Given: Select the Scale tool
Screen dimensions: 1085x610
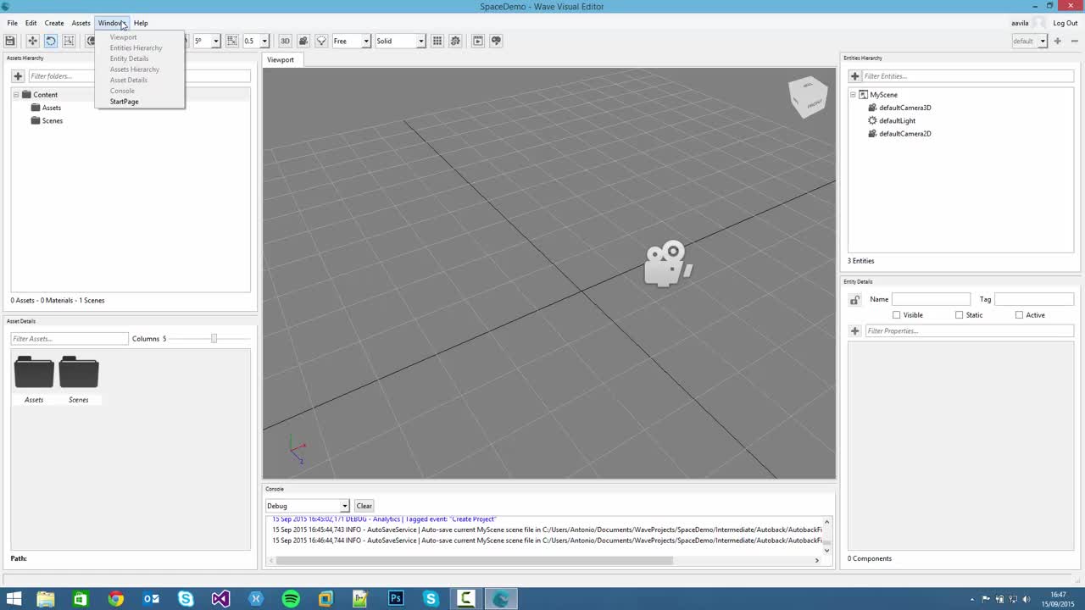Looking at the screenshot, I should click(x=69, y=41).
